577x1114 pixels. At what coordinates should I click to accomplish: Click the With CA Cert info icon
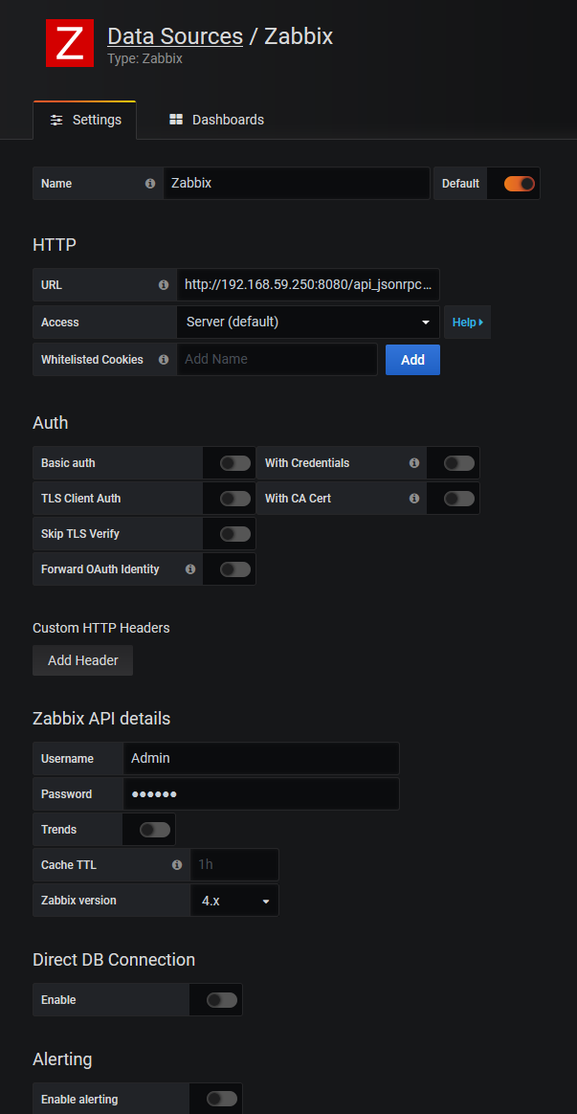(x=414, y=499)
